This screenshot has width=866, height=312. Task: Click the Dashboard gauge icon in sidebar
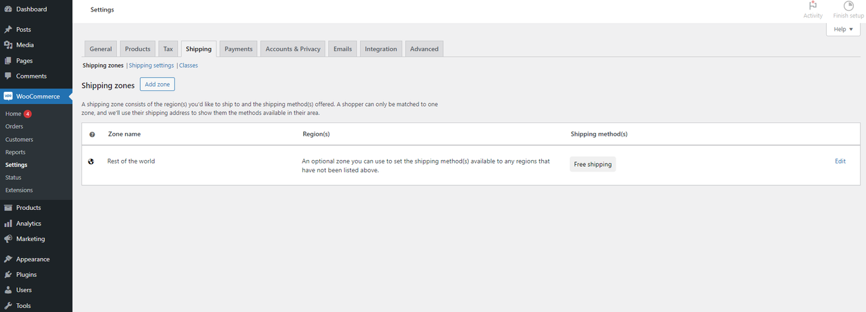8,9
